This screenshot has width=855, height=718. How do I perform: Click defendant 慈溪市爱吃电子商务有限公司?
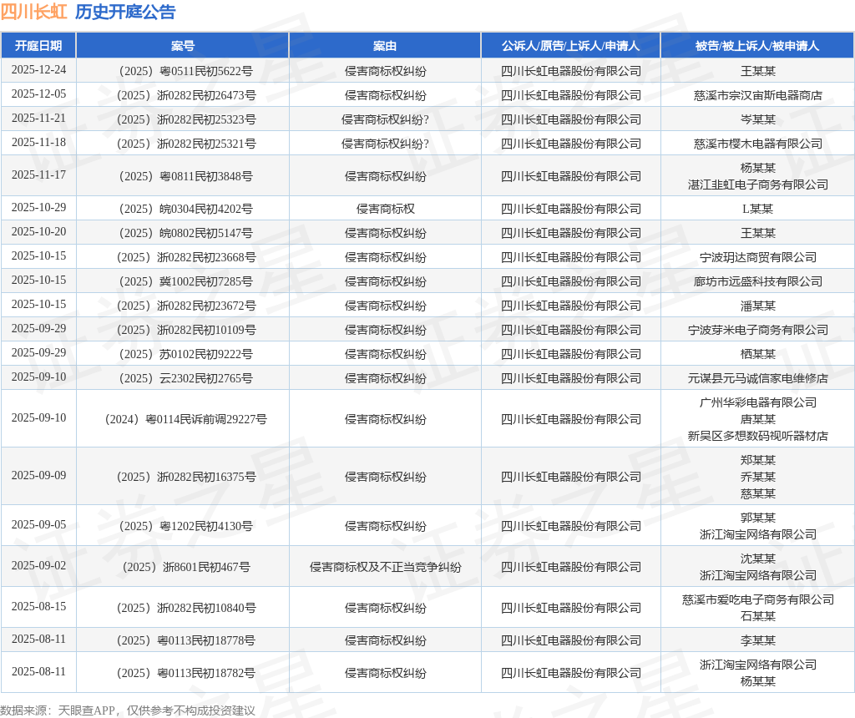point(758,599)
